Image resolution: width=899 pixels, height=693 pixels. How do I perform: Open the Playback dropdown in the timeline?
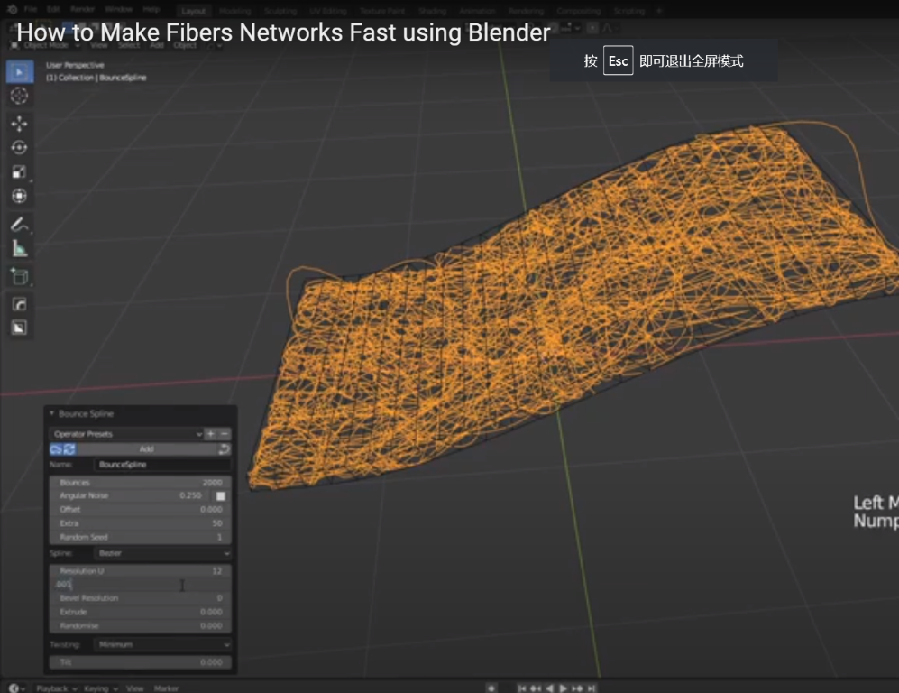coord(57,688)
